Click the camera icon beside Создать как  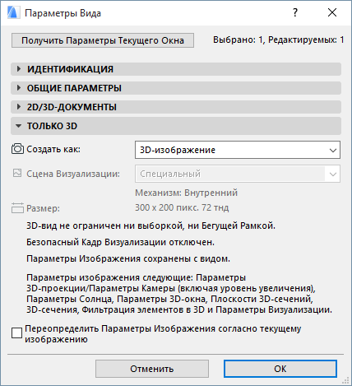tap(17, 149)
